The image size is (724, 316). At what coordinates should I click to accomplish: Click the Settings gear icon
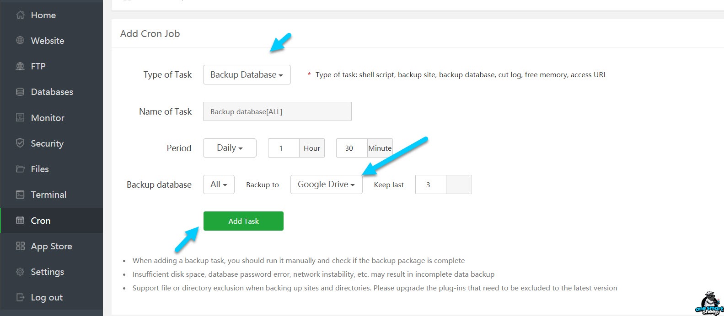coord(20,272)
